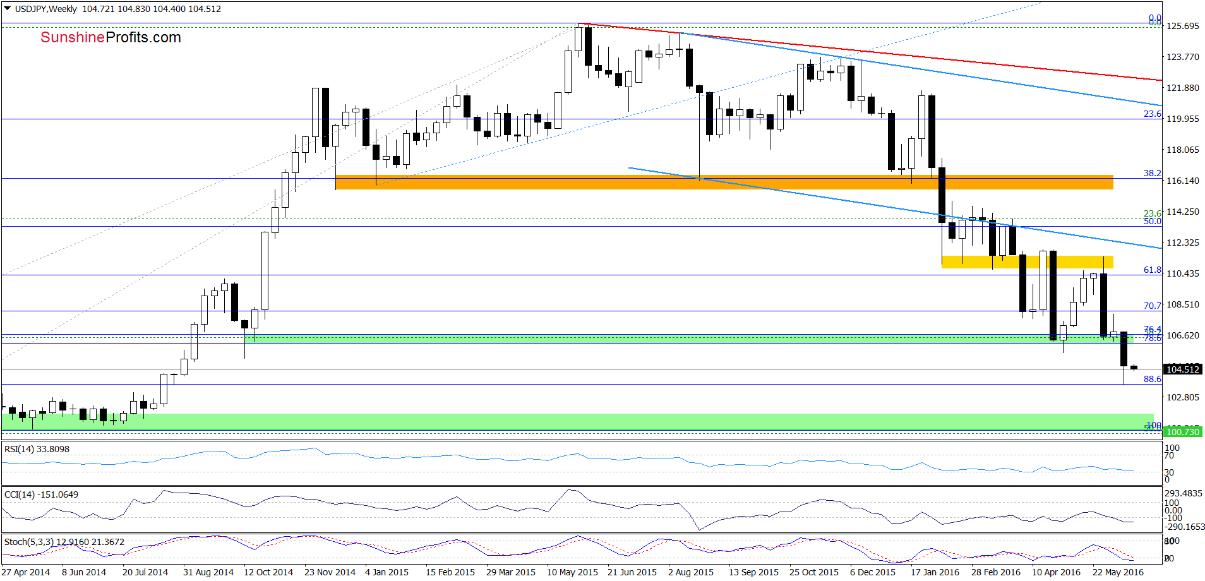Click the 8 Jun 2014 date label
This screenshot has height=581, width=1205.
84,572
